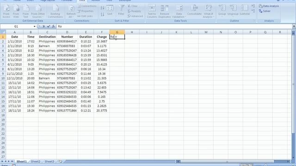Click the From Access import icon

(6, 11)
